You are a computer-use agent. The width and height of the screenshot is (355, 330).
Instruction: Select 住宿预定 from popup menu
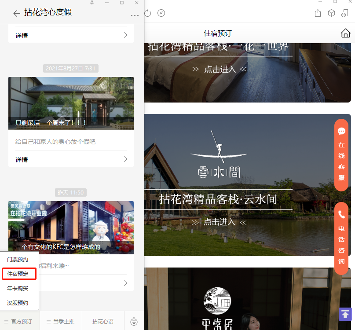(x=18, y=274)
